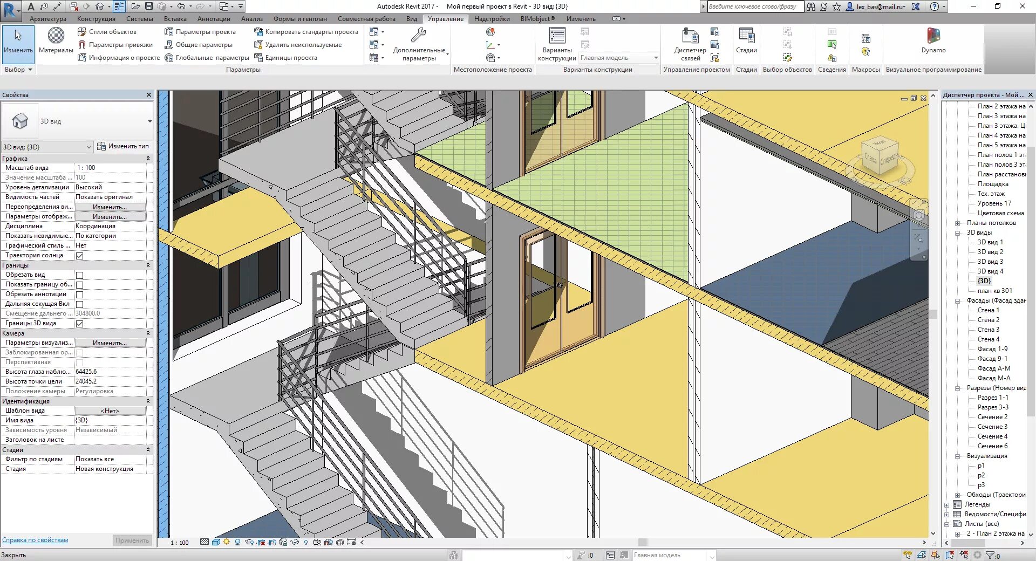
Task: Open the Архитектура ribbon tab
Action: (x=48, y=19)
